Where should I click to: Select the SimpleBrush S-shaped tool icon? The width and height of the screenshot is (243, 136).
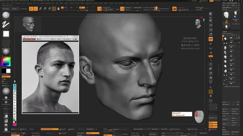226,22
